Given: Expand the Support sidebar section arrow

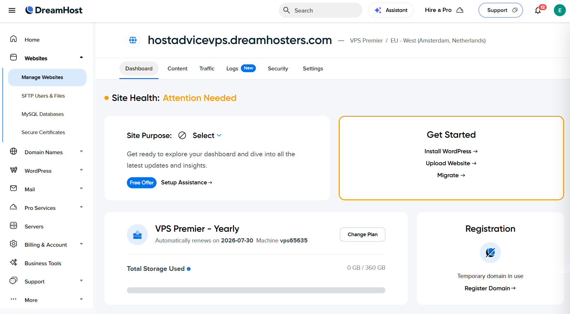Looking at the screenshot, I should (x=81, y=280).
